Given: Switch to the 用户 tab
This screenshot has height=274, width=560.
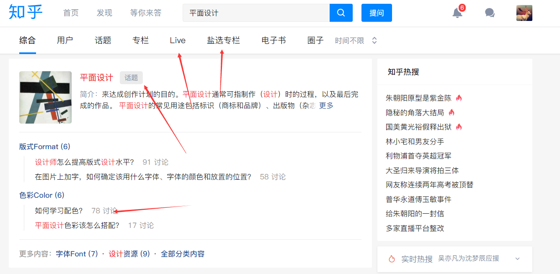Looking at the screenshot, I should coord(65,40).
